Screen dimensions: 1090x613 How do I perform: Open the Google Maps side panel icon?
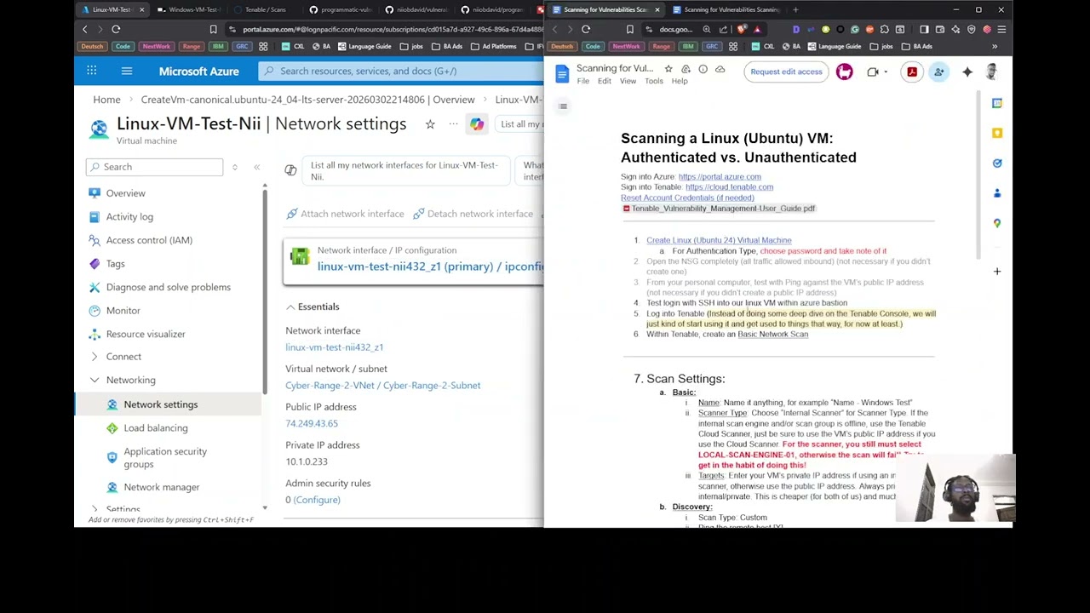click(x=997, y=223)
